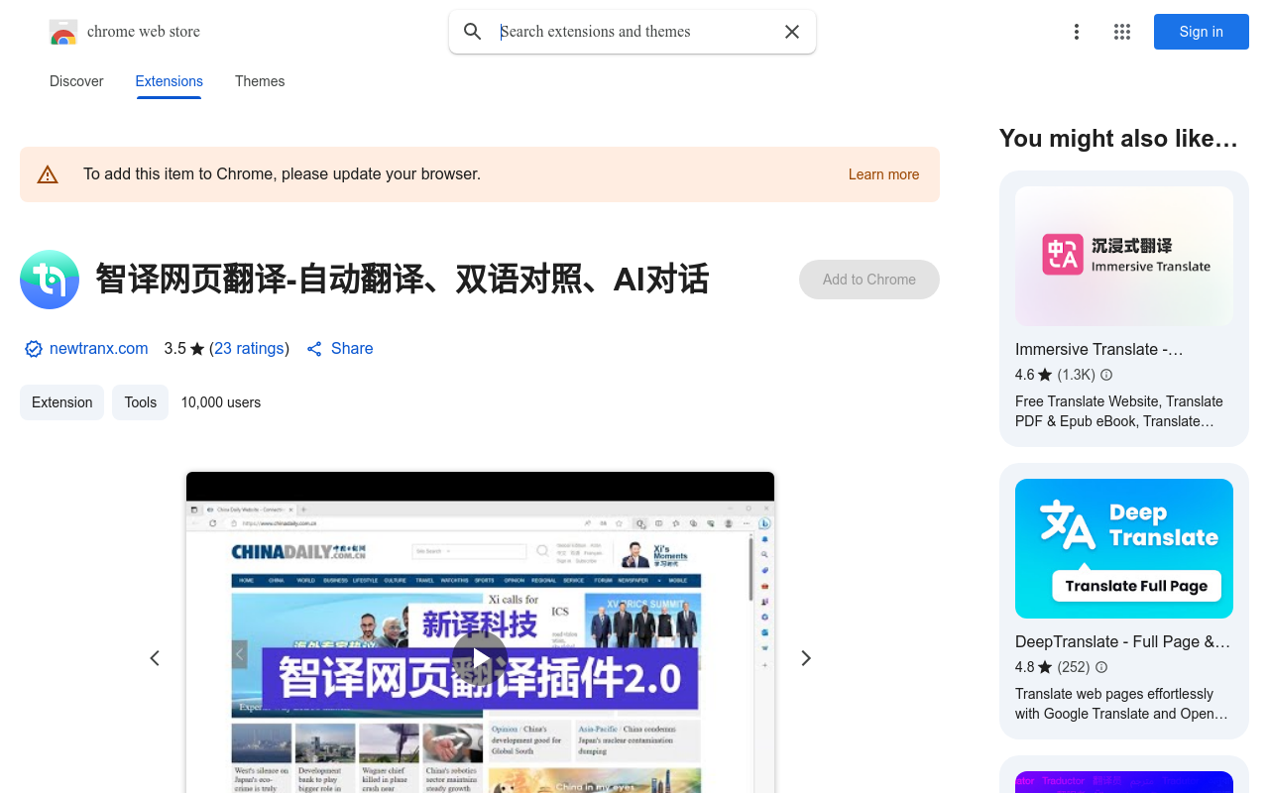The image size is (1269, 793).
Task: Select the Extensions tab
Action: (170, 81)
